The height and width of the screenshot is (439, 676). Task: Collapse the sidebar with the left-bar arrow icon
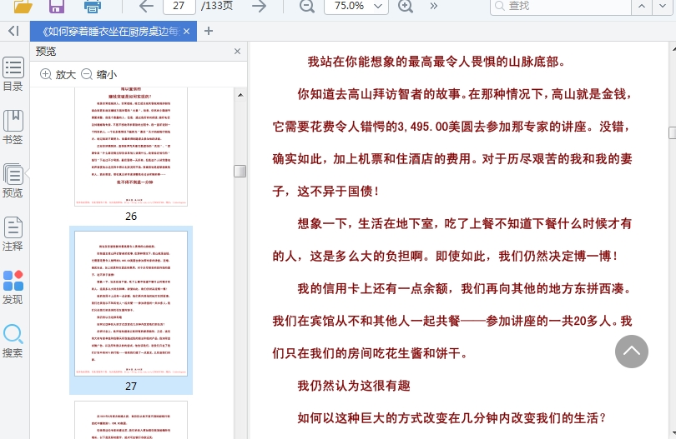pos(14,31)
